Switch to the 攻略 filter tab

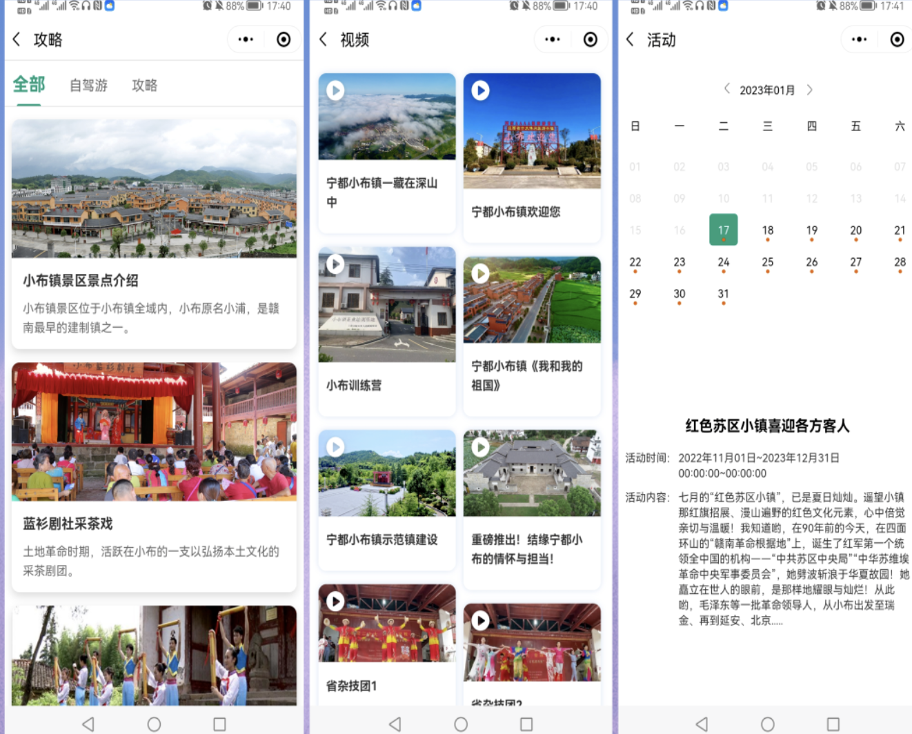click(145, 86)
